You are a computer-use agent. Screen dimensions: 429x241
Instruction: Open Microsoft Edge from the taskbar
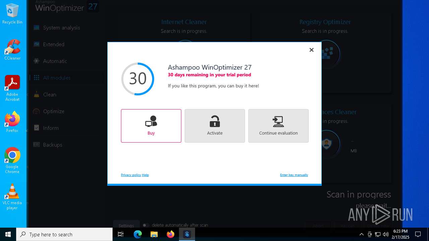[138, 234]
